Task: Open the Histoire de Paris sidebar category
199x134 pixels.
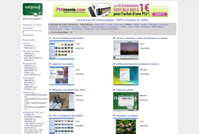Action: point(31,112)
